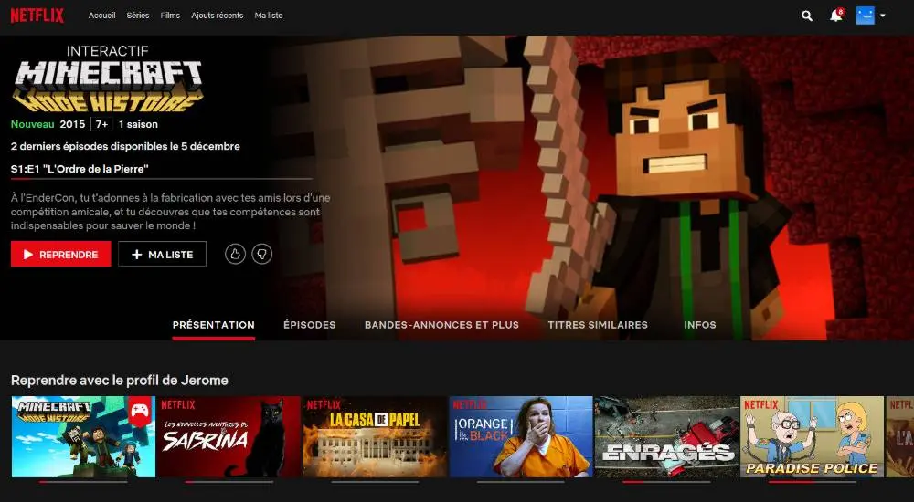914x502 pixels.
Task: Click the blue profile avatar
Action: click(x=865, y=16)
